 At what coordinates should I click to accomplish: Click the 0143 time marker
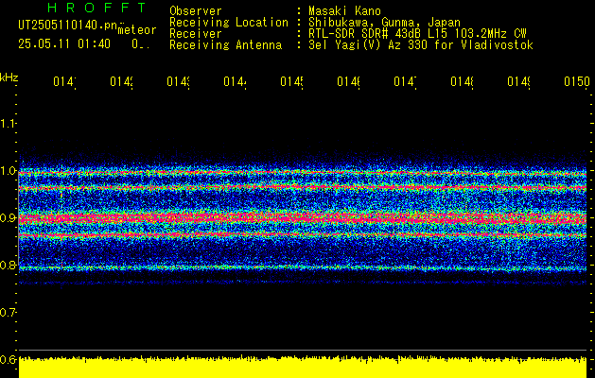179,81
